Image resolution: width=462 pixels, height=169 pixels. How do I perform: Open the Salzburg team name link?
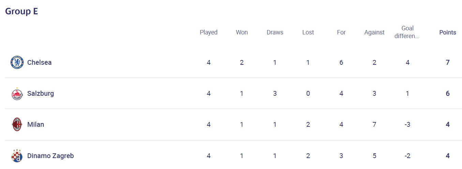40,93
